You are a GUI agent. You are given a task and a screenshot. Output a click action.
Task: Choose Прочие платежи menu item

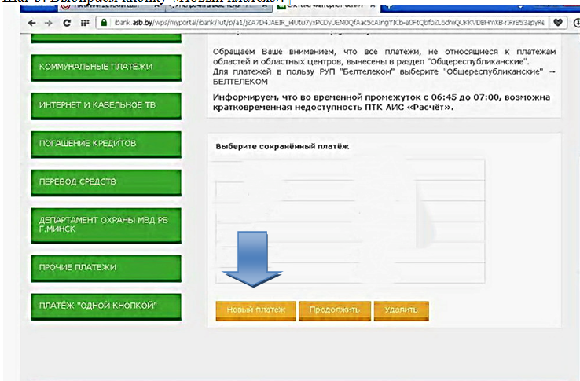click(x=105, y=268)
